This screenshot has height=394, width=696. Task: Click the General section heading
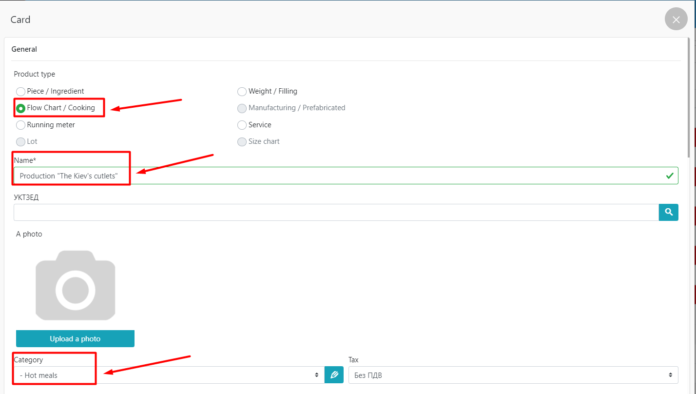click(24, 49)
